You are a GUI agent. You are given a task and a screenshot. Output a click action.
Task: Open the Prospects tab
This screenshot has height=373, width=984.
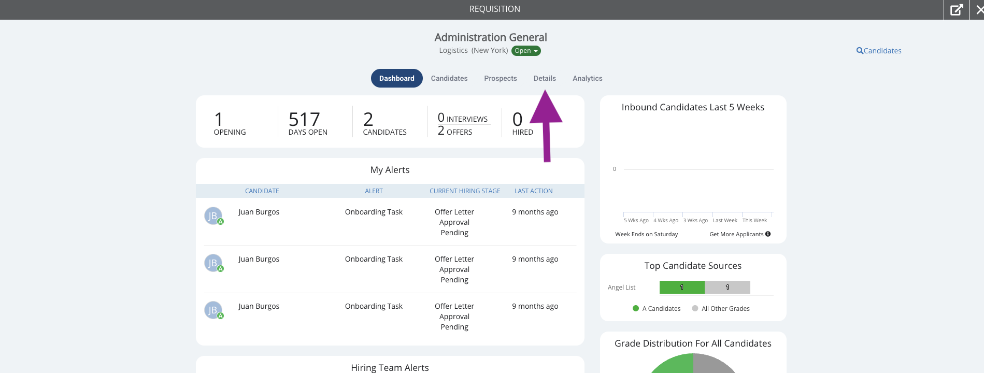[501, 78]
